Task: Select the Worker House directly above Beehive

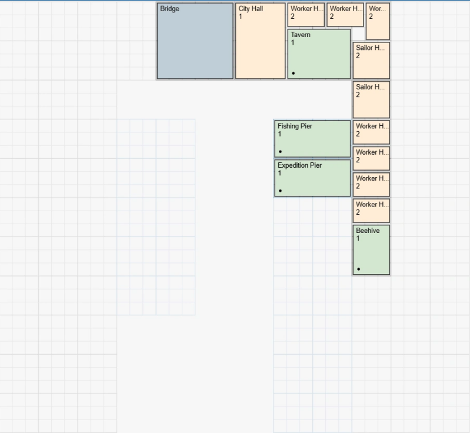Action: point(371,211)
